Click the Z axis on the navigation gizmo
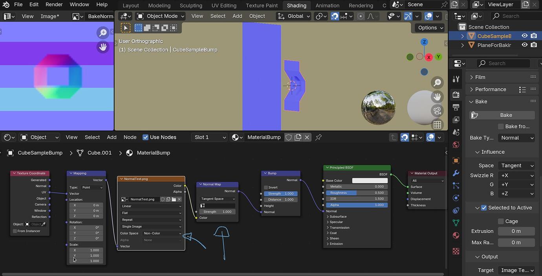The image size is (542, 276). click(424, 42)
